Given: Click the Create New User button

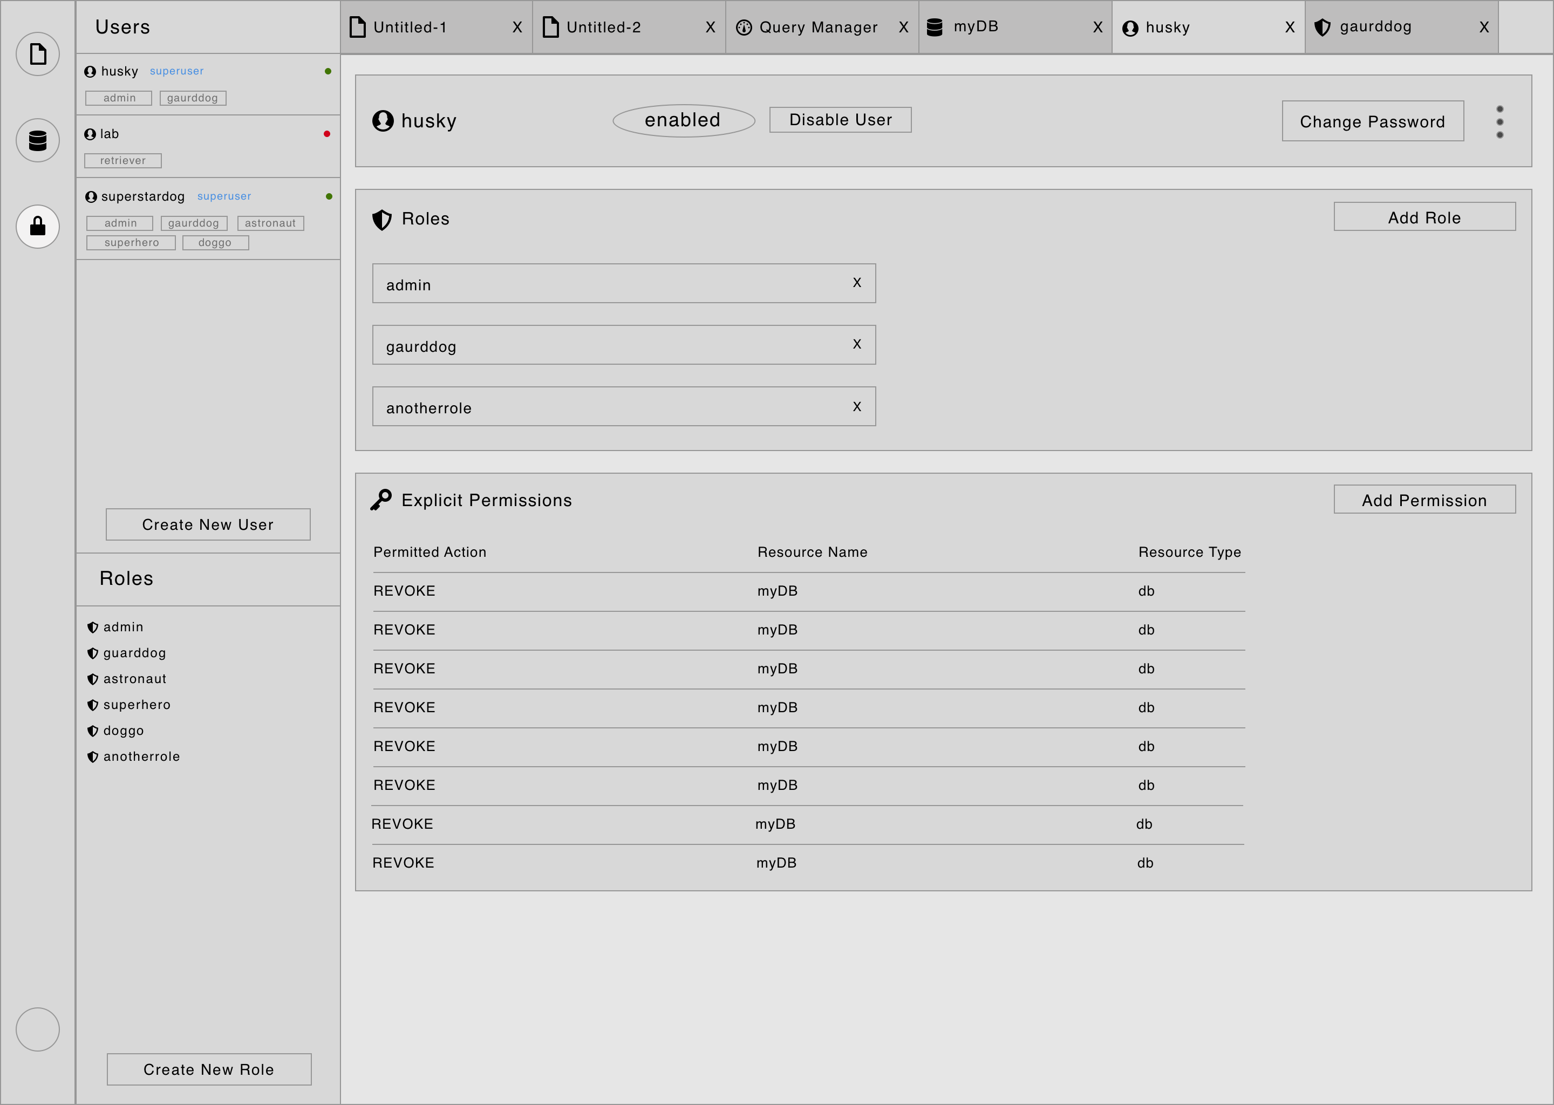Looking at the screenshot, I should point(208,524).
